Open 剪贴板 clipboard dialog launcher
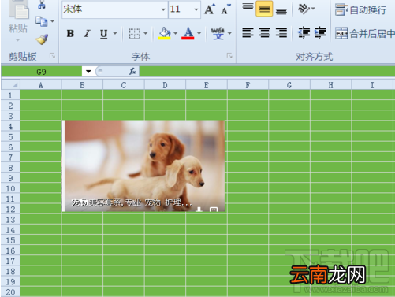The image size is (395, 297). [x=52, y=56]
